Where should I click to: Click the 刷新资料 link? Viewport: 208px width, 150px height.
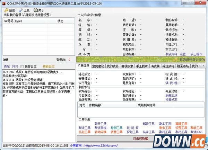click(x=171, y=54)
